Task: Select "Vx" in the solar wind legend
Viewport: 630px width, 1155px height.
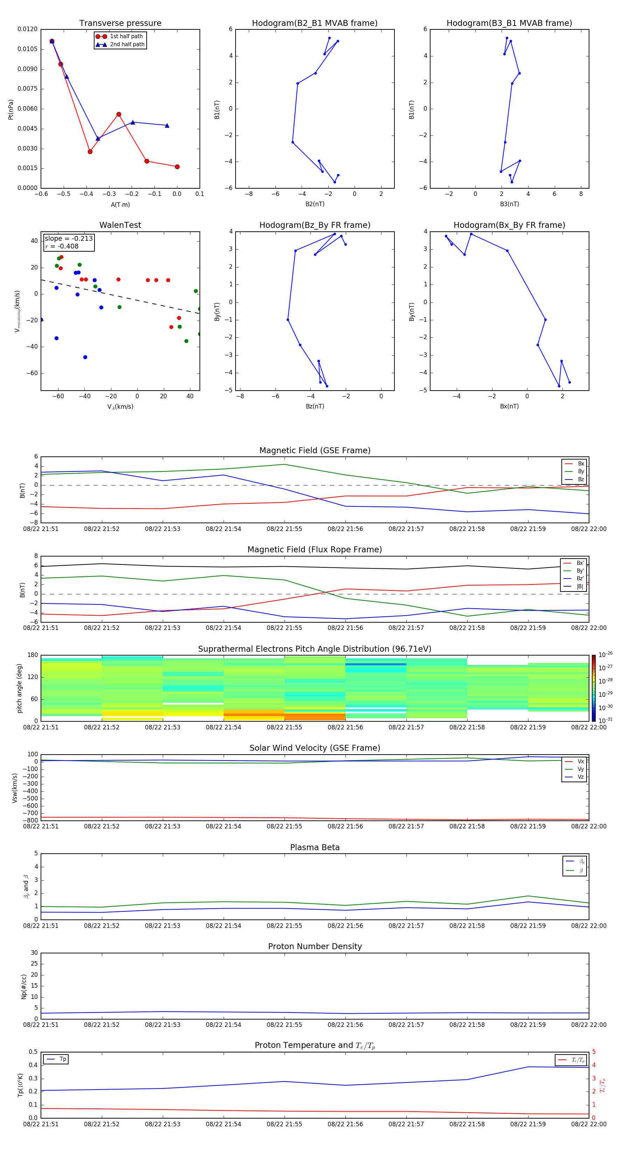Action: pyautogui.click(x=574, y=762)
